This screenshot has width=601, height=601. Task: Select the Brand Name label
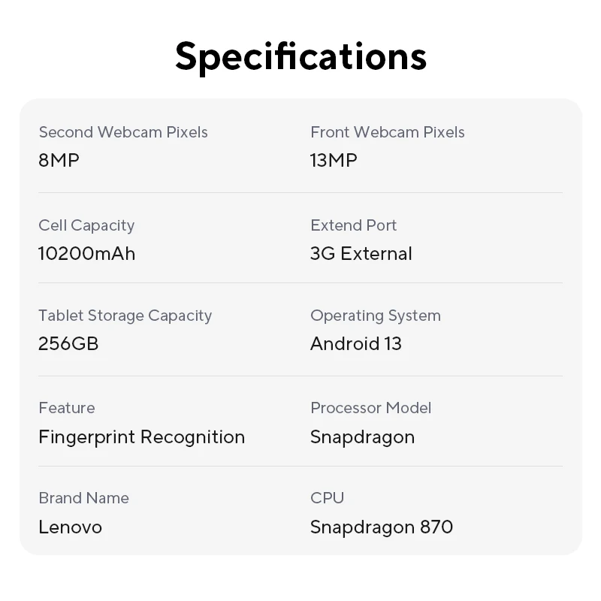84,498
